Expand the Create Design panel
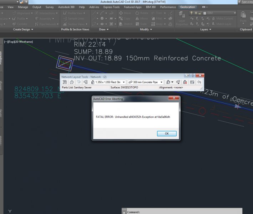The image size is (253, 214). click(23, 29)
